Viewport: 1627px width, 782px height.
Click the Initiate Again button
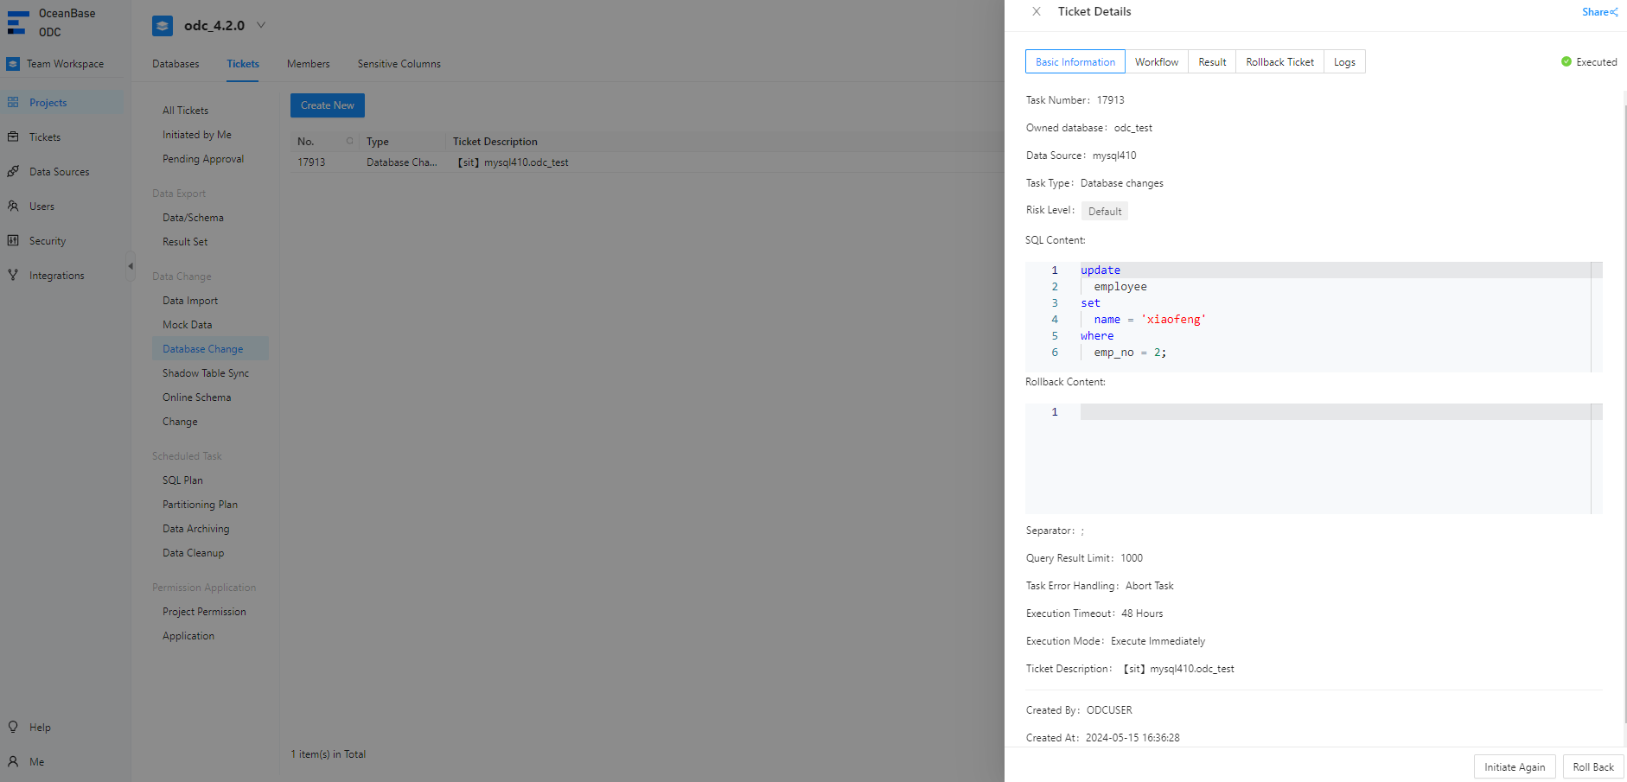tap(1514, 767)
